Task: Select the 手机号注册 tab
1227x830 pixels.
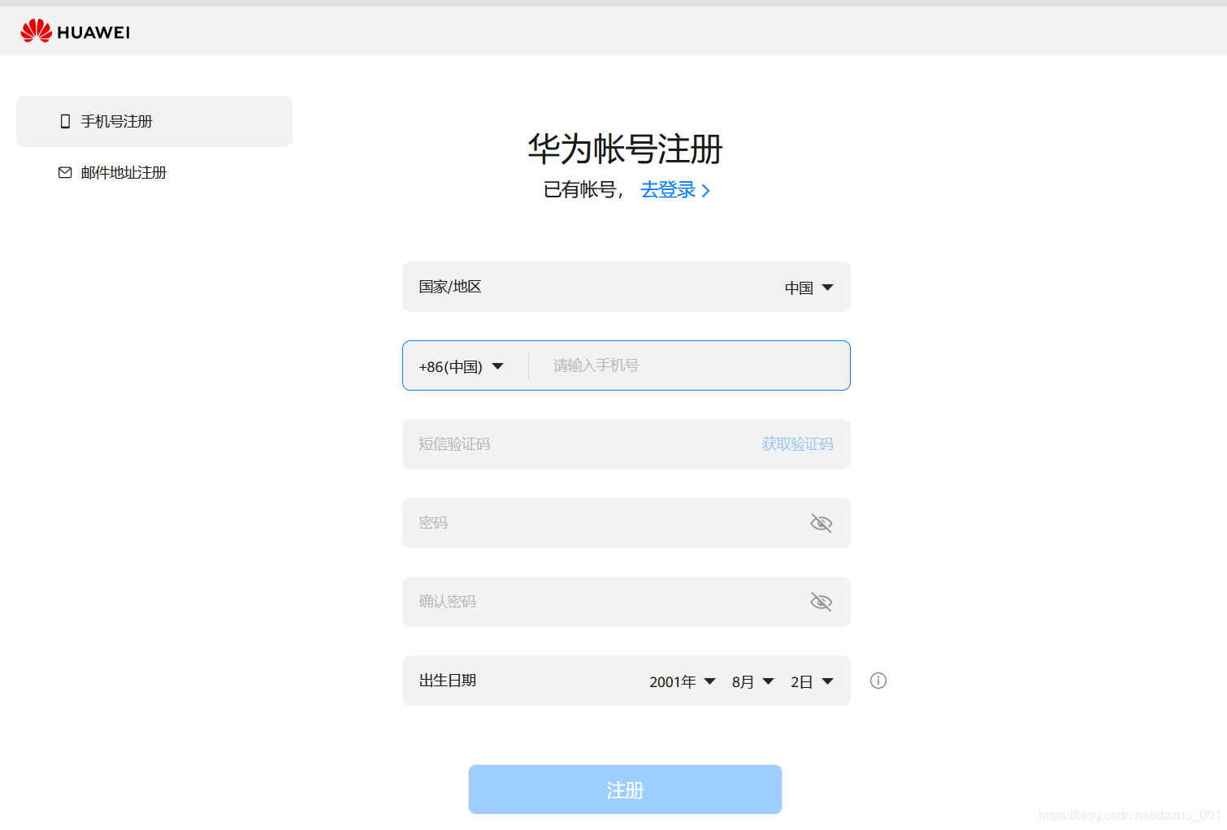Action: click(154, 121)
